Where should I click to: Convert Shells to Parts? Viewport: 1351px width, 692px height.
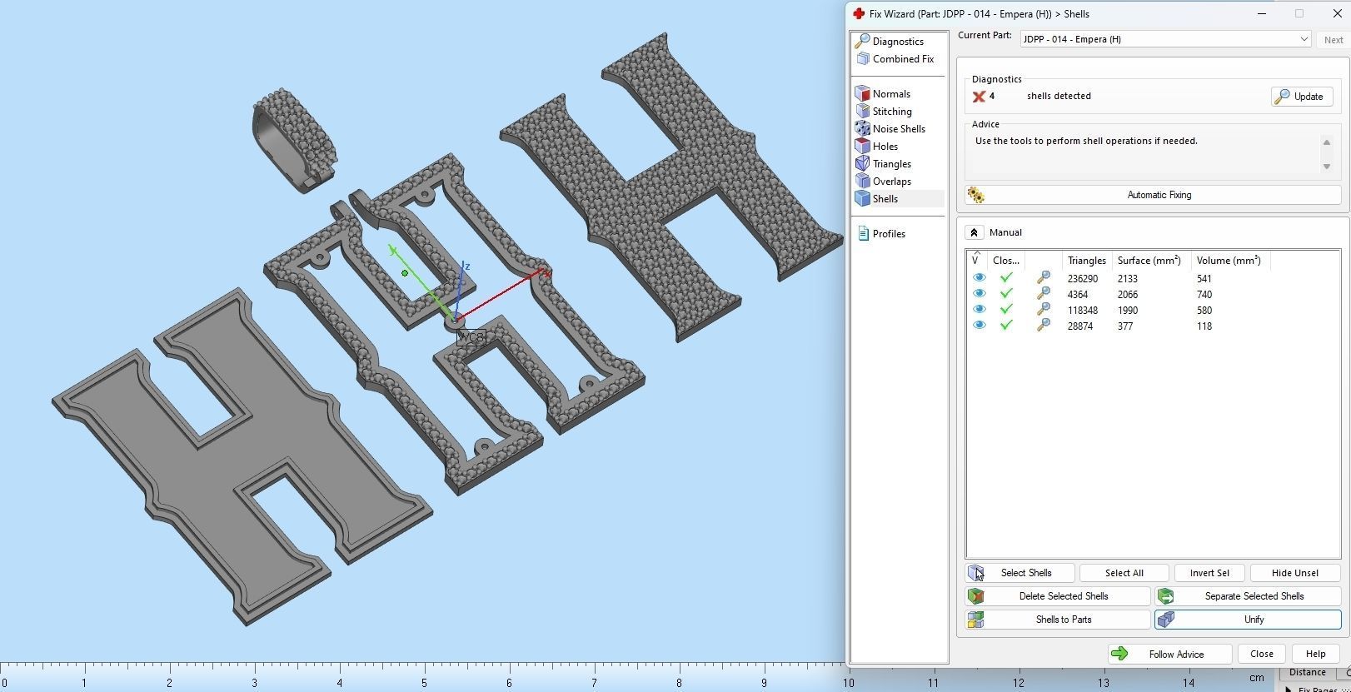pos(1058,620)
